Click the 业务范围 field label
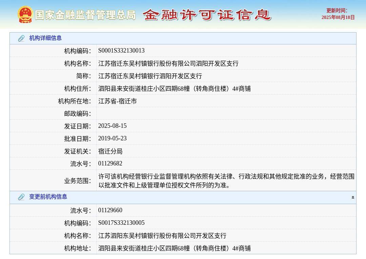This screenshot has width=366, height=259. pos(78,181)
